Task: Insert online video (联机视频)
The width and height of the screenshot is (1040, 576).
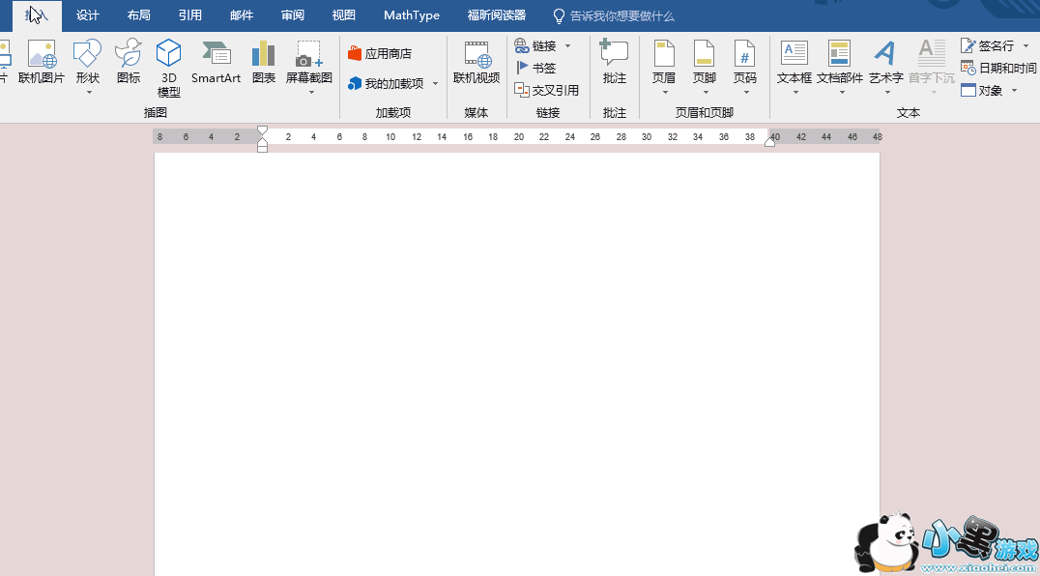Action: point(477,62)
